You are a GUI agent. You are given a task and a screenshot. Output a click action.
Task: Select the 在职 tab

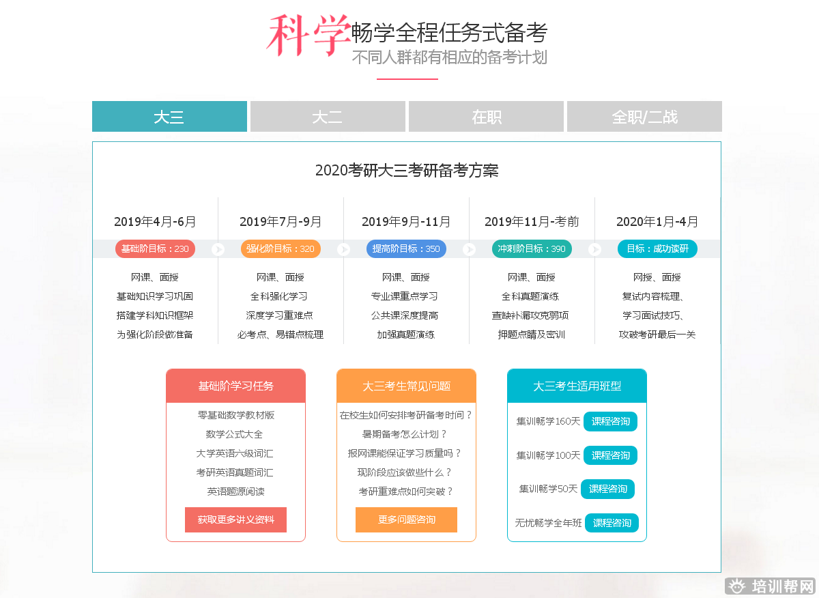click(486, 116)
